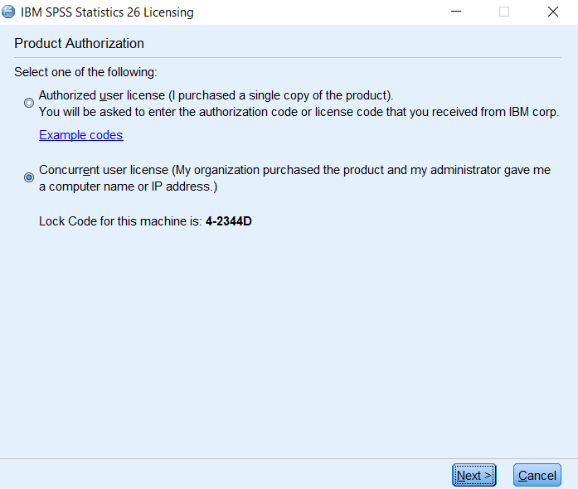Click the Product Authorization heading
578x489 pixels.
(x=79, y=43)
